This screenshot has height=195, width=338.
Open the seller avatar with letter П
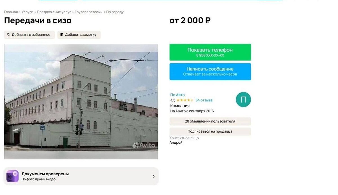point(243,99)
